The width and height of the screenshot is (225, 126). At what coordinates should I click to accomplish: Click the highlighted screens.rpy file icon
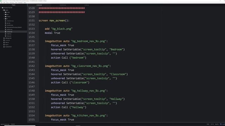(6, 32)
